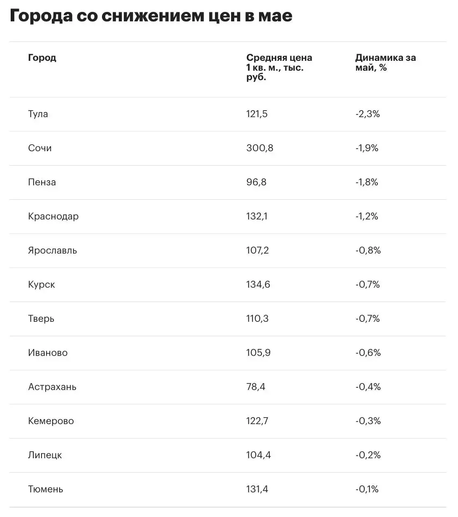Click the 'Динамика за май, %' column header
The image size is (458, 517).
coord(386,62)
